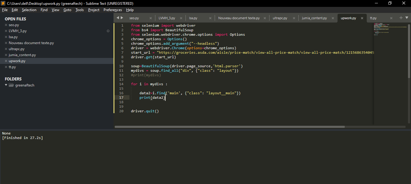Open the File menu
The height and width of the screenshot is (184, 411).
5,10
